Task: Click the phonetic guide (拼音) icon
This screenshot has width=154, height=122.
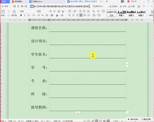Action: coord(63,11)
